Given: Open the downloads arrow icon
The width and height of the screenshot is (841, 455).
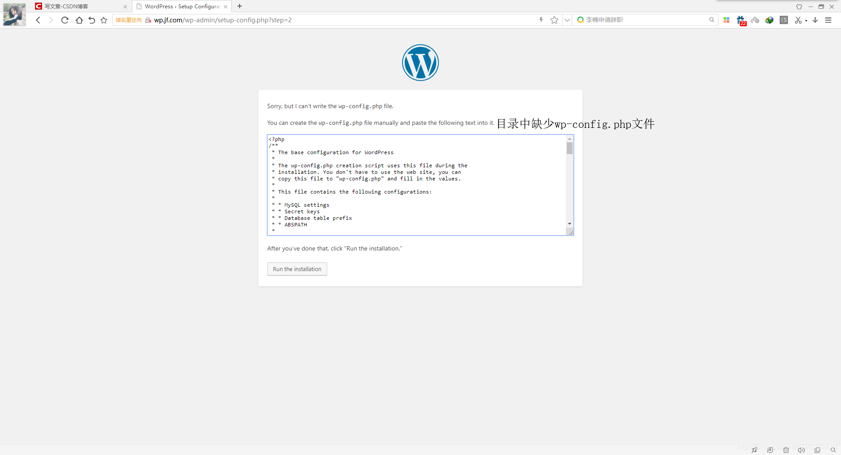Looking at the screenshot, I should (x=815, y=20).
